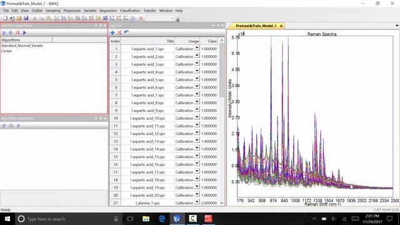Open the Usage dropdown for l aspartic acid_9.spc

(x=197, y=110)
